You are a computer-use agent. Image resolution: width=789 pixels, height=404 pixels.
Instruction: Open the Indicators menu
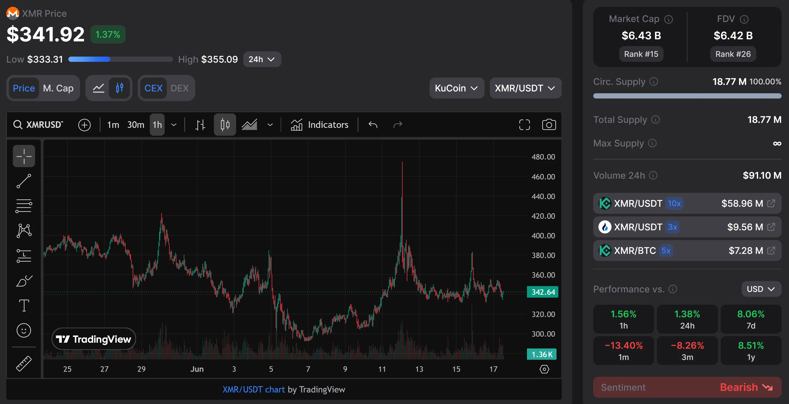pyautogui.click(x=319, y=125)
